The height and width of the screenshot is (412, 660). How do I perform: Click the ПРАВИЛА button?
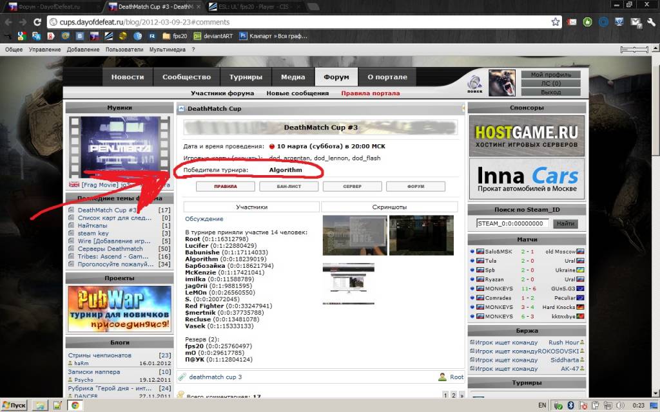click(x=225, y=186)
